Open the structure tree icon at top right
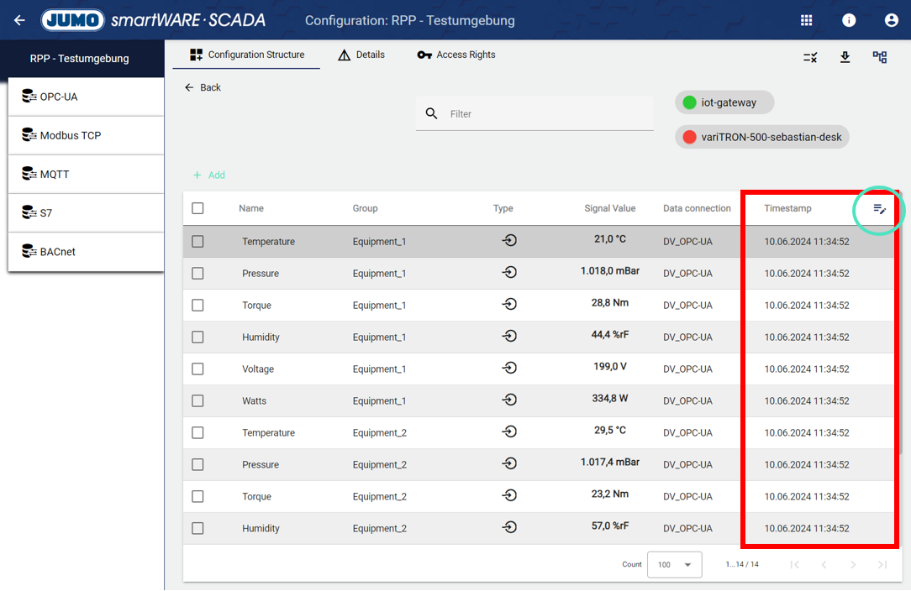 coord(880,57)
